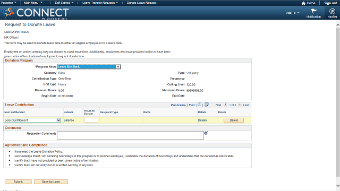
Task: Open the Select Entitlement dropdown
Action: pyautogui.click(x=32, y=120)
